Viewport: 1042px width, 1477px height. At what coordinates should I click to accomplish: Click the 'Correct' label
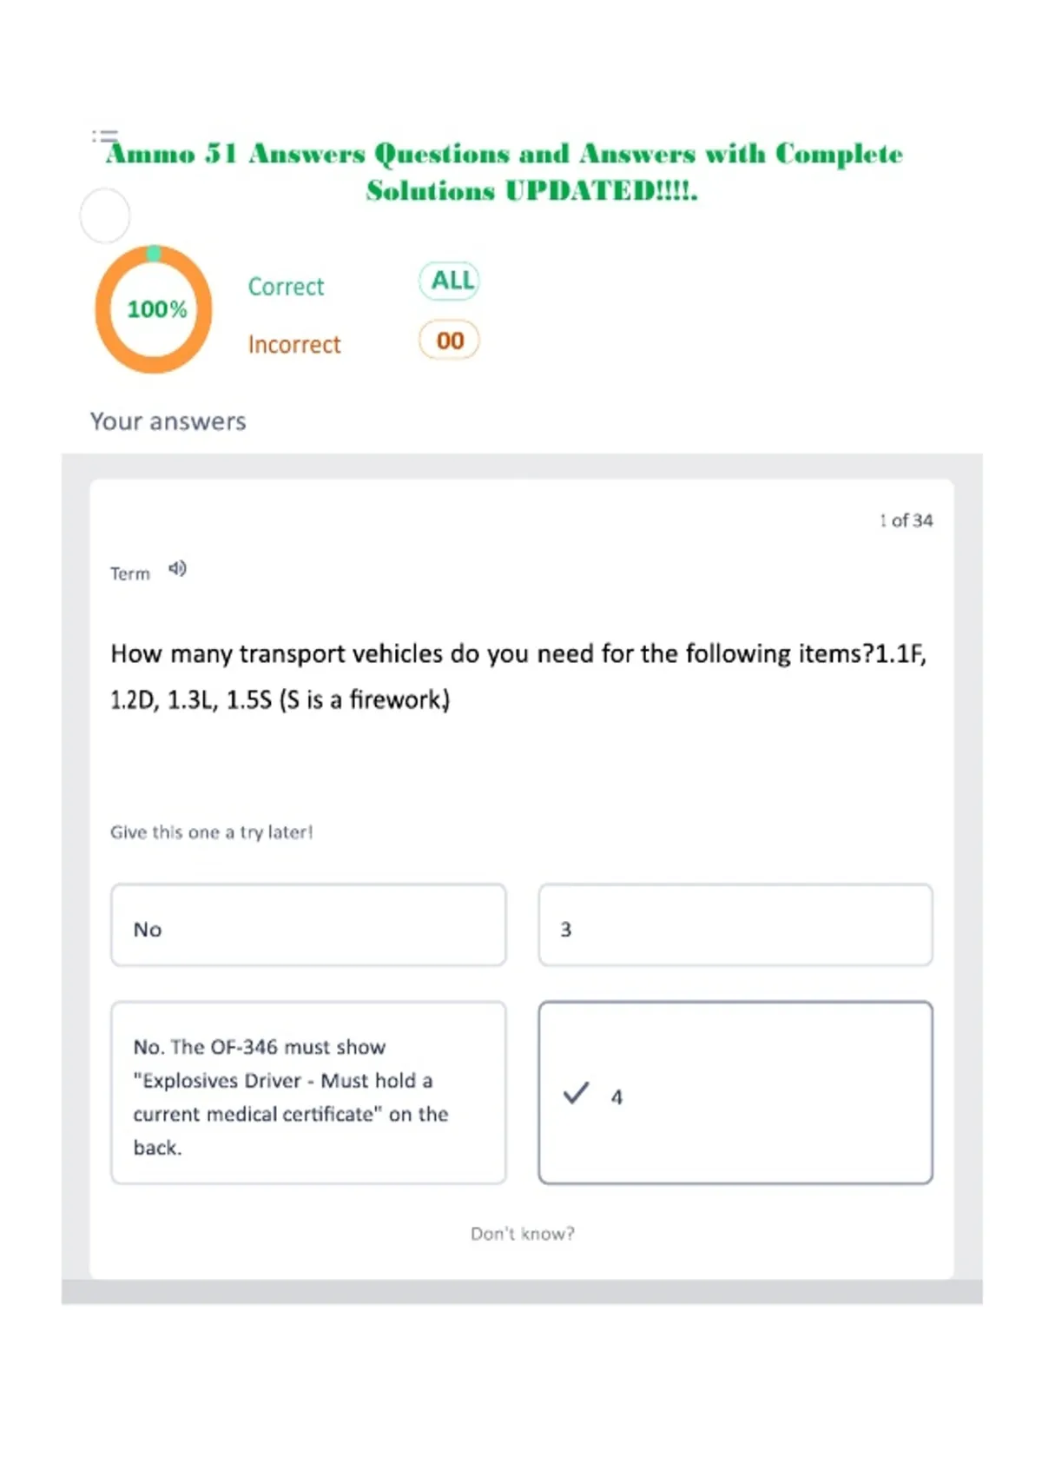[286, 287]
